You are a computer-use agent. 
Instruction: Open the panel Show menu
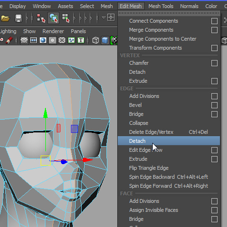coord(29,31)
